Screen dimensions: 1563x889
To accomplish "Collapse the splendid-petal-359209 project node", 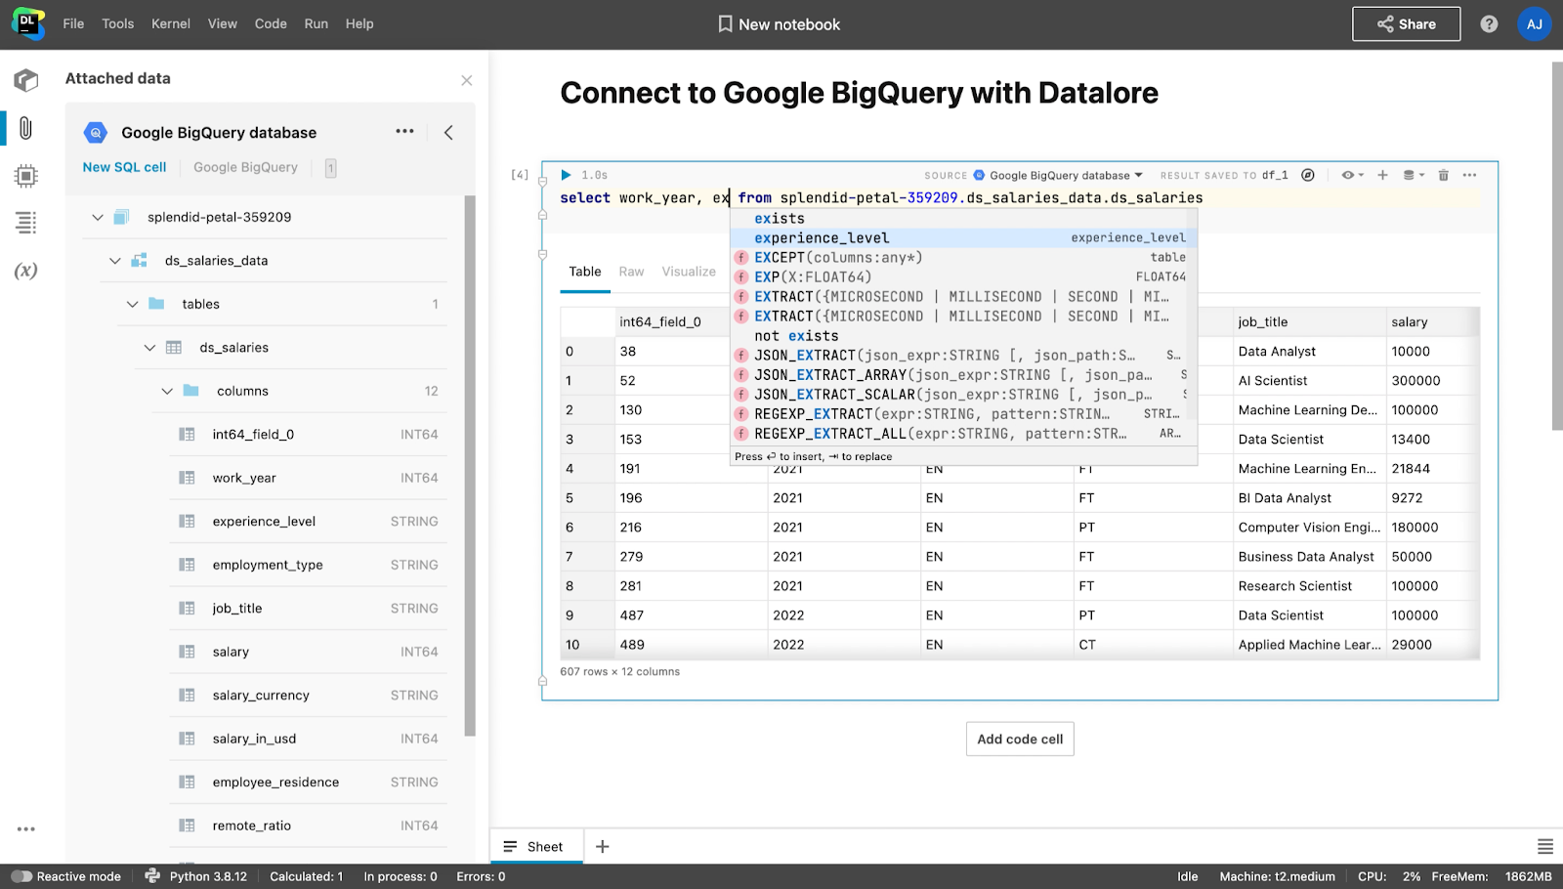I will click(x=98, y=217).
